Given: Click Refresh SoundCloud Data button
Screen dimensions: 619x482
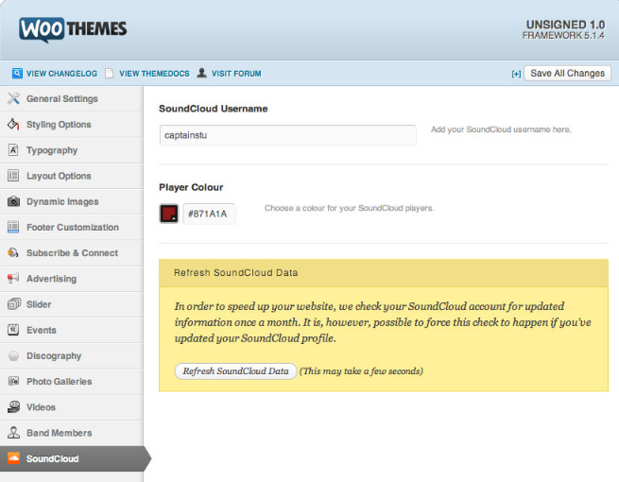Looking at the screenshot, I should point(235,371).
